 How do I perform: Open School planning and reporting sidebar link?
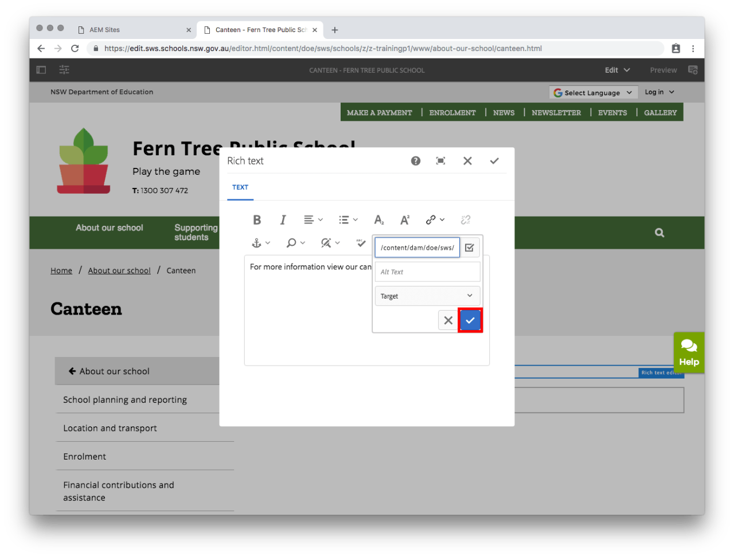coord(125,400)
